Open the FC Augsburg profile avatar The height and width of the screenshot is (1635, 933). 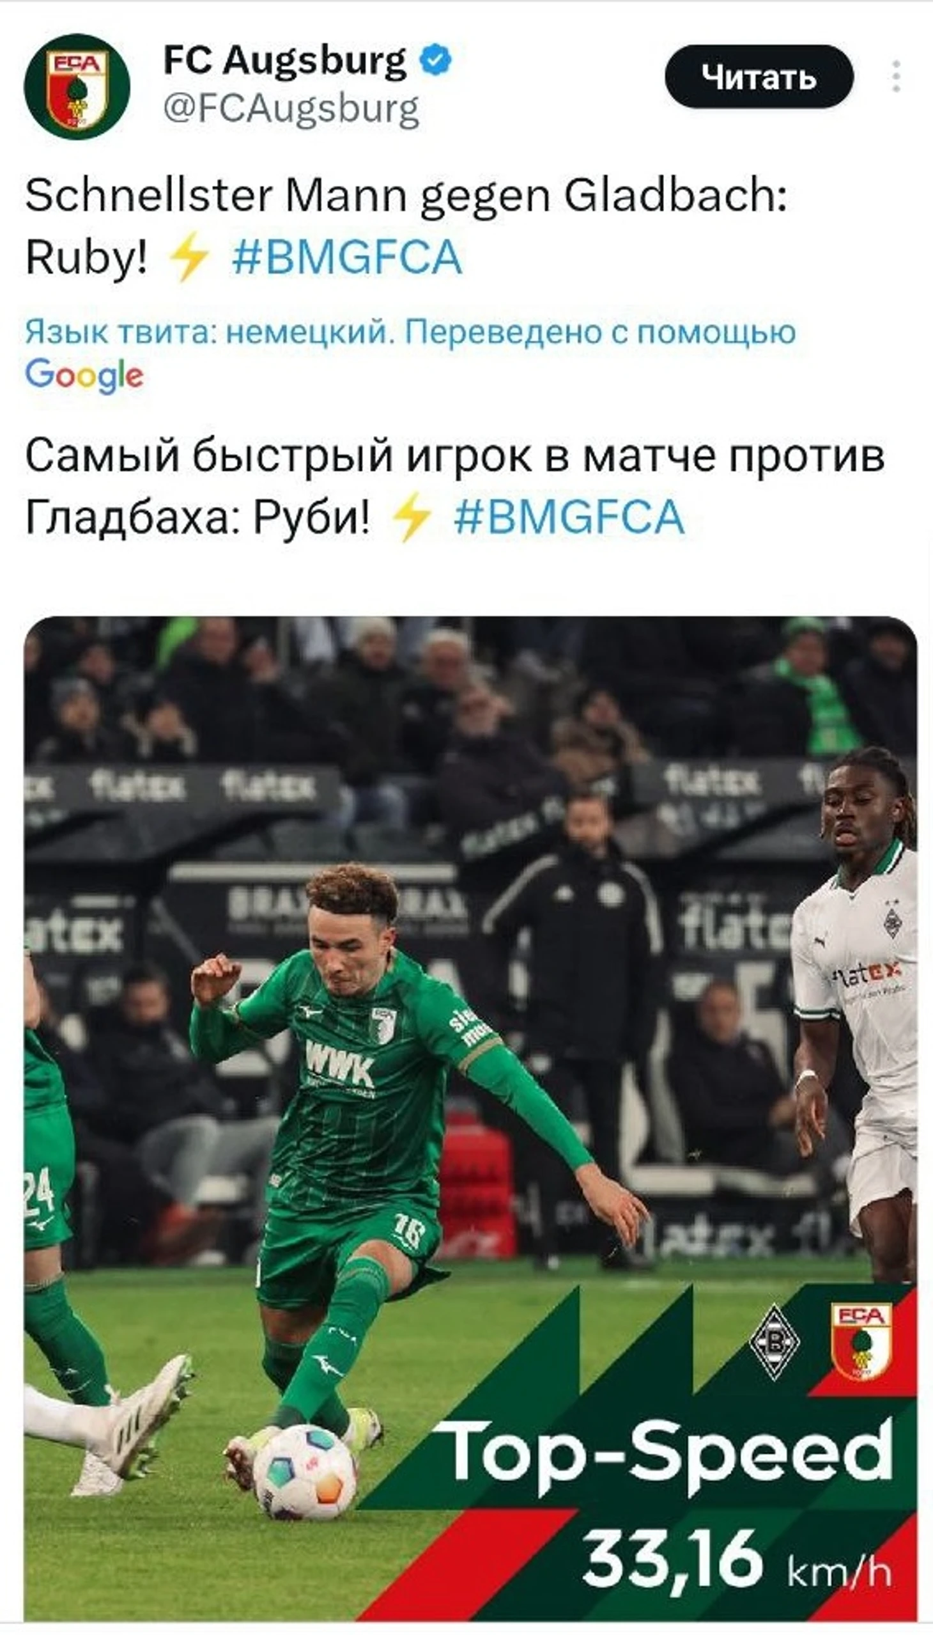pyautogui.click(x=77, y=86)
